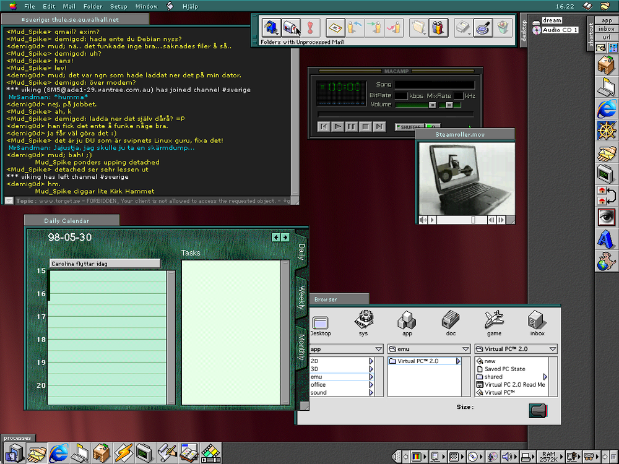This screenshot has height=464, width=619.
Task: Select the 'office' folder in app list
Action: 319,385
